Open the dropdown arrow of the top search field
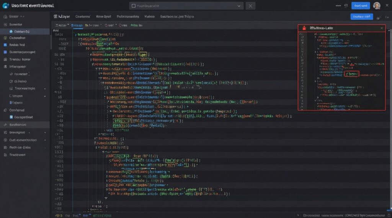This screenshot has width=392, height=218. 239,6
